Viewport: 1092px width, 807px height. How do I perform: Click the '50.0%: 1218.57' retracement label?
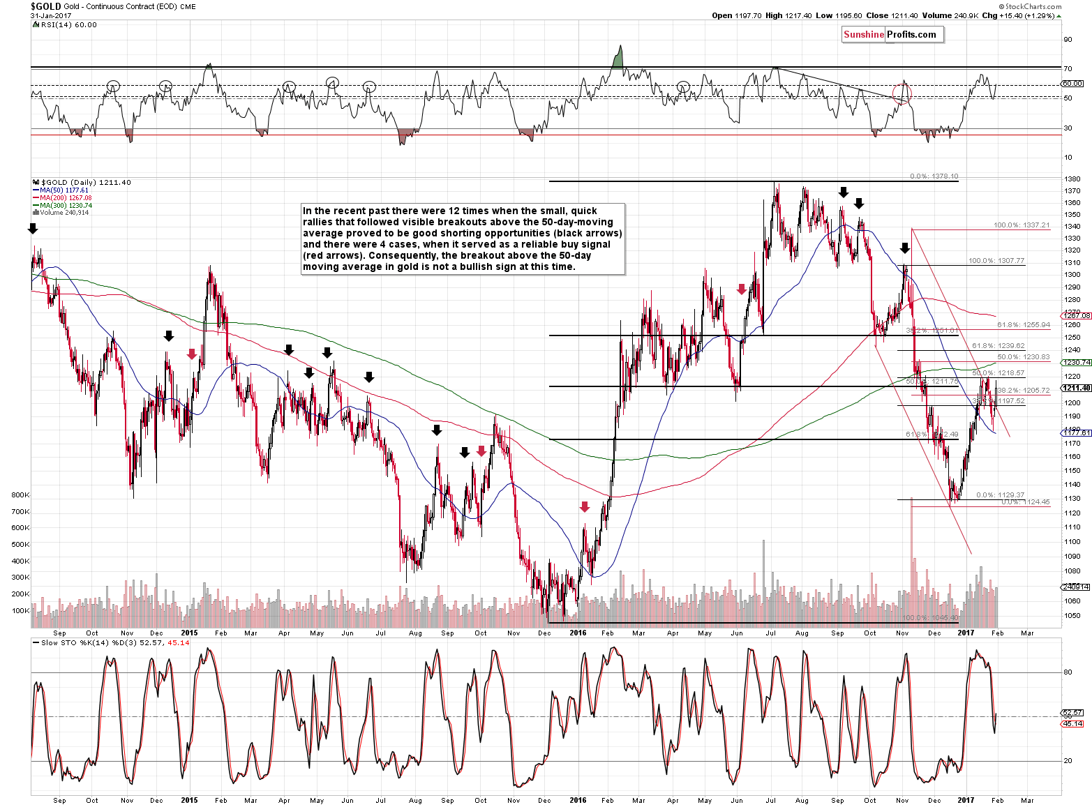(998, 373)
